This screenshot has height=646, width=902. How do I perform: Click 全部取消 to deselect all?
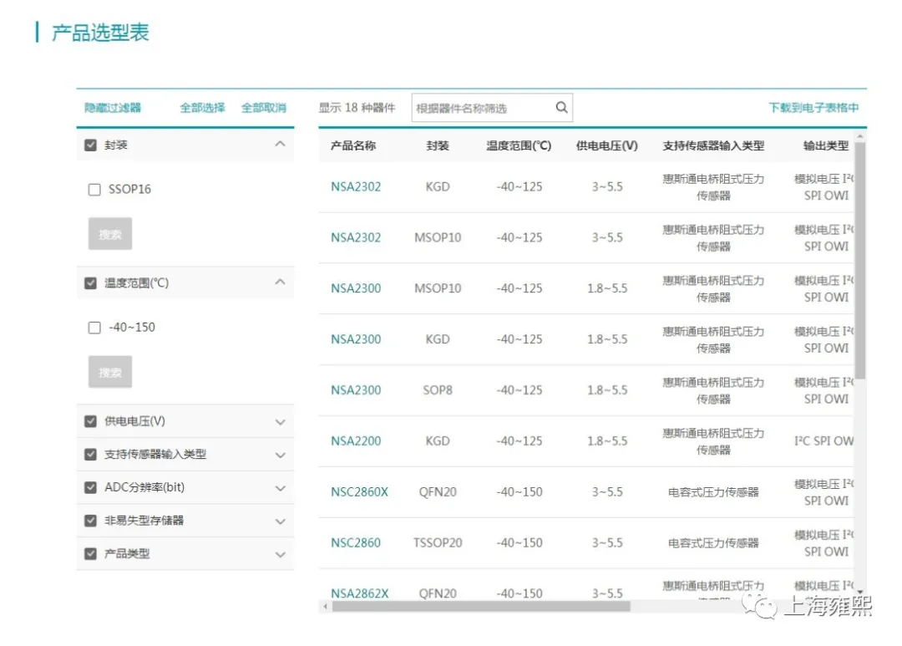[x=263, y=108]
